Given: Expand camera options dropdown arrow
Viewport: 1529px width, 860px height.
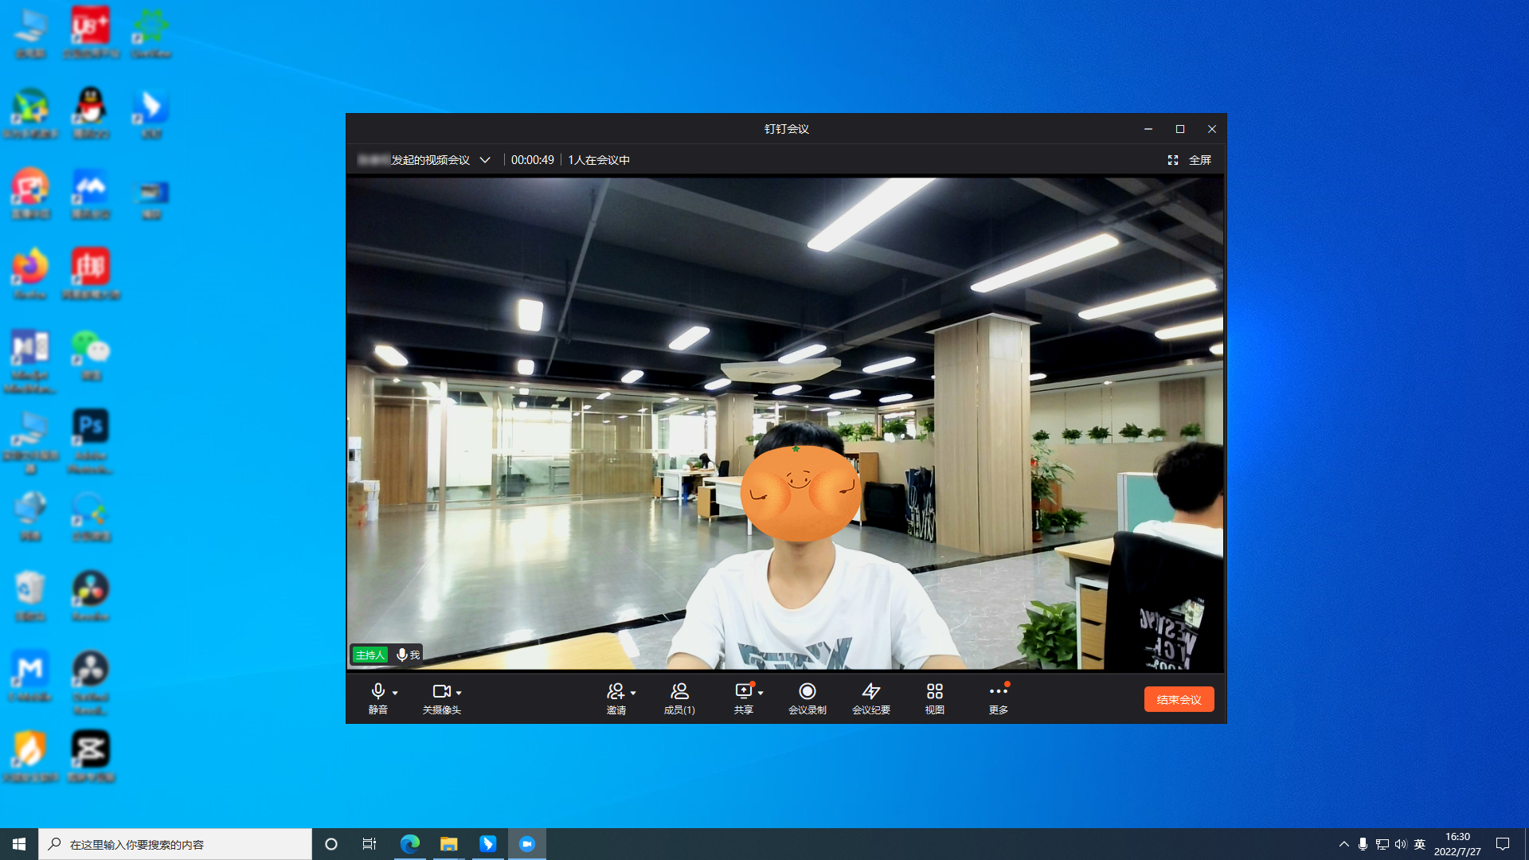Looking at the screenshot, I should coord(459,693).
